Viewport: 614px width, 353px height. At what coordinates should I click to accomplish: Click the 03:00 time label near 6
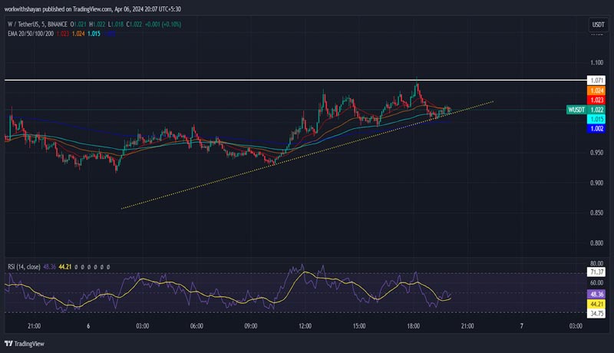[x=143, y=325]
